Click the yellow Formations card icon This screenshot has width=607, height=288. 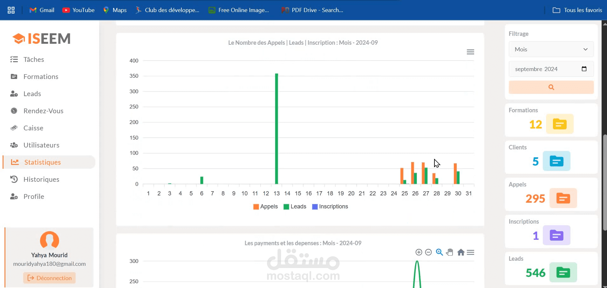pyautogui.click(x=560, y=124)
